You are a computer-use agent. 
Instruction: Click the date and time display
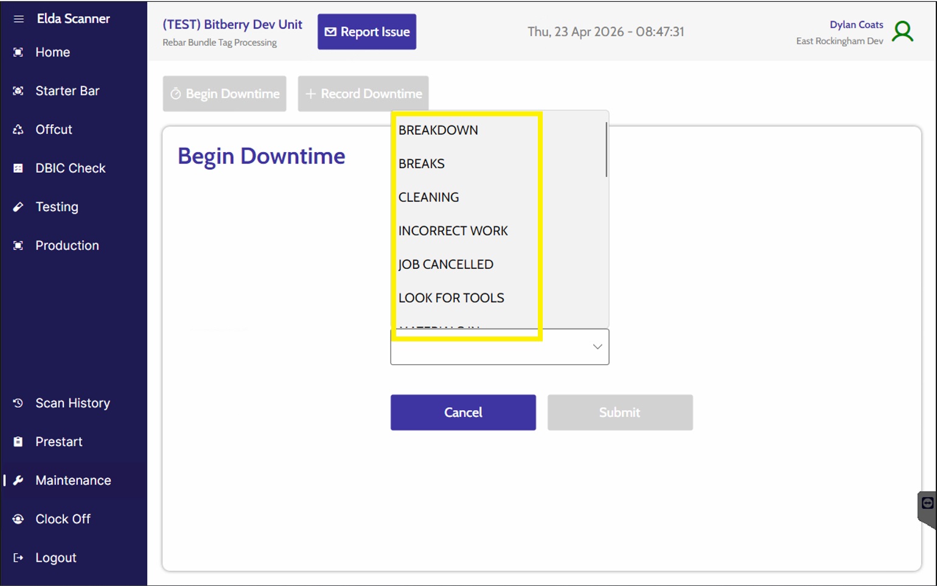pos(606,32)
